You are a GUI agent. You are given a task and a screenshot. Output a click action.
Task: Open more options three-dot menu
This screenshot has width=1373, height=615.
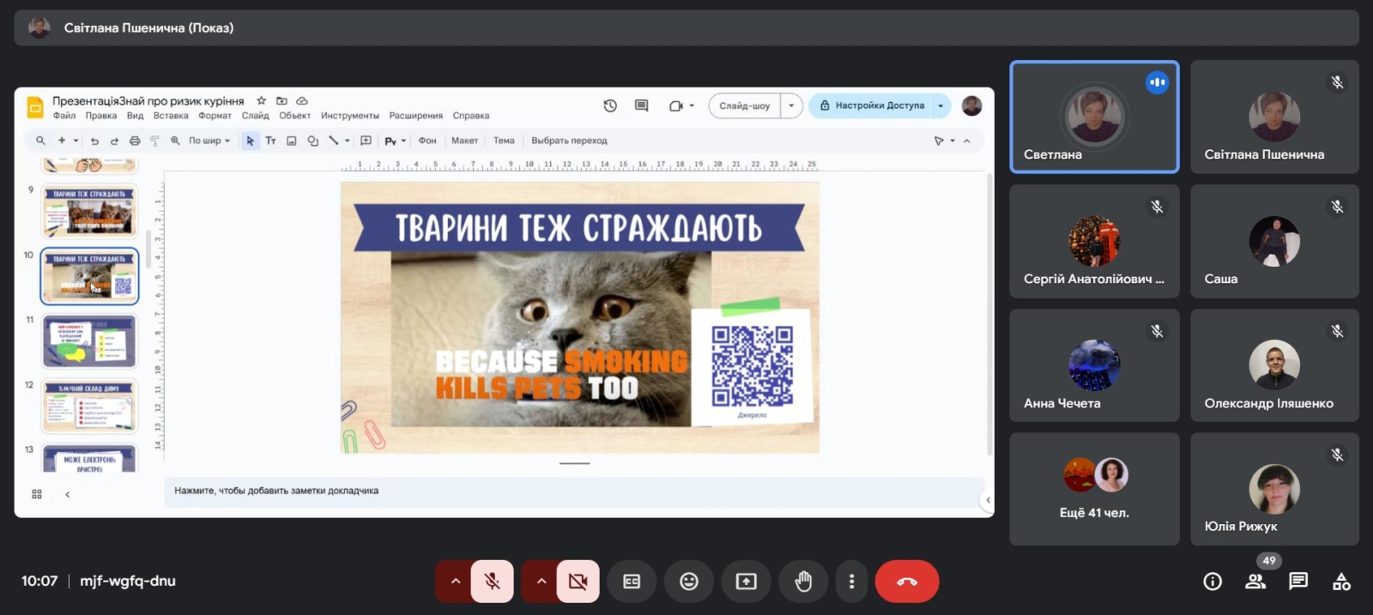tap(851, 582)
